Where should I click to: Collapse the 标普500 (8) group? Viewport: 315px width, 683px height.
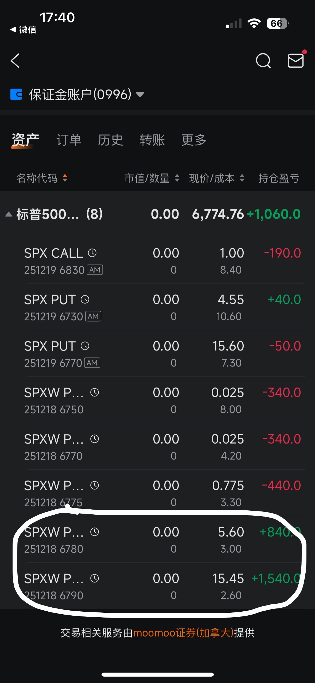9,214
